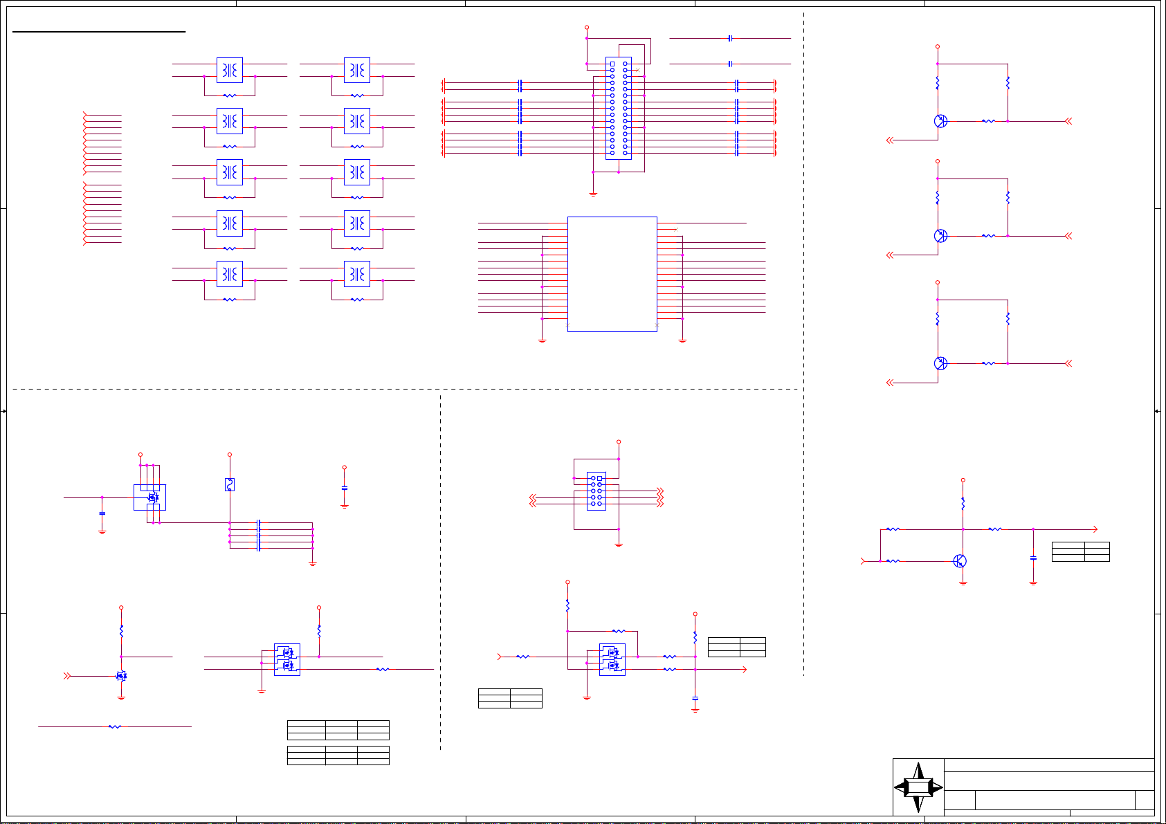Select the pull-up resistor above the unboxed MOSFET
Screen dimensions: 1166x824
[121, 631]
